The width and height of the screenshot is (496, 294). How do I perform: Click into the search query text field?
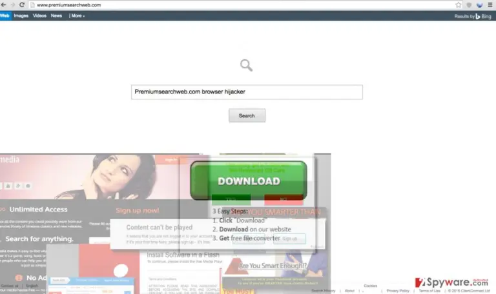[247, 92]
